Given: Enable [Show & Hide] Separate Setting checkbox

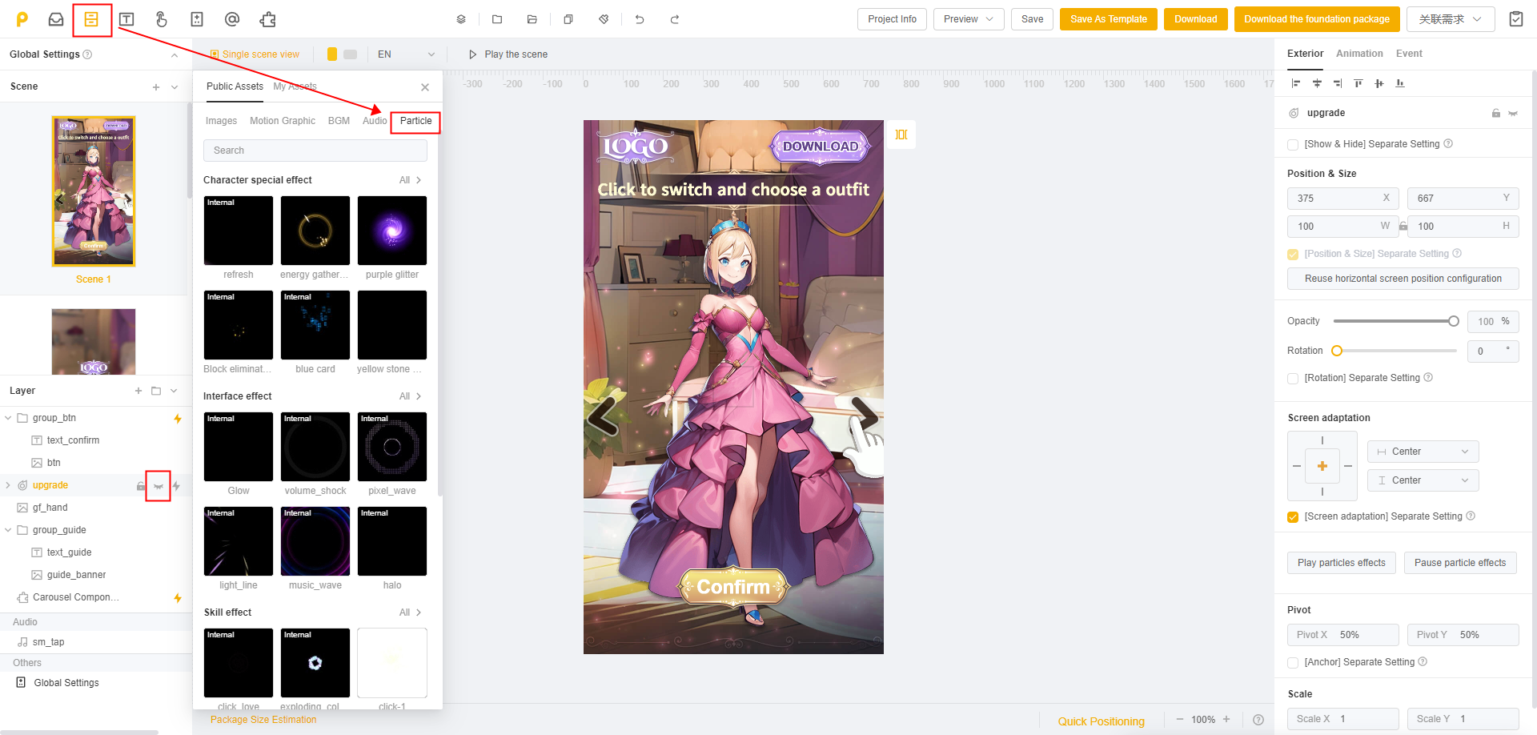Looking at the screenshot, I should point(1293,145).
